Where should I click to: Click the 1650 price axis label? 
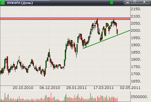(x=136, y=81)
